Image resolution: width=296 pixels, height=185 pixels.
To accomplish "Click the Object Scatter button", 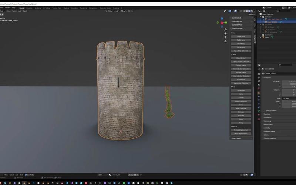I will click(x=241, y=58).
